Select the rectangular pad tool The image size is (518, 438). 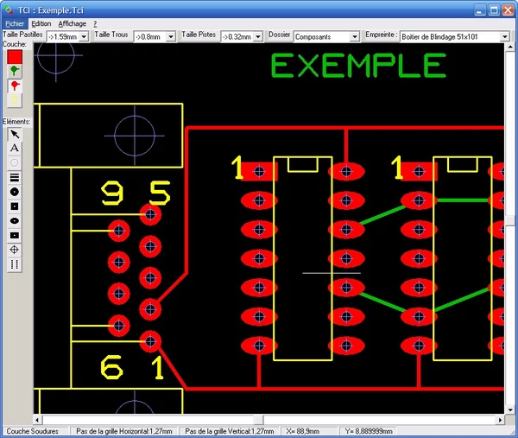click(15, 235)
